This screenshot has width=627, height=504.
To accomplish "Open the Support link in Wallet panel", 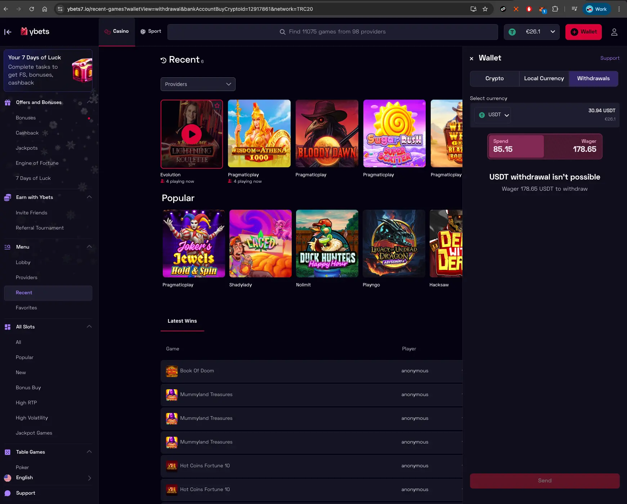I will 610,58.
